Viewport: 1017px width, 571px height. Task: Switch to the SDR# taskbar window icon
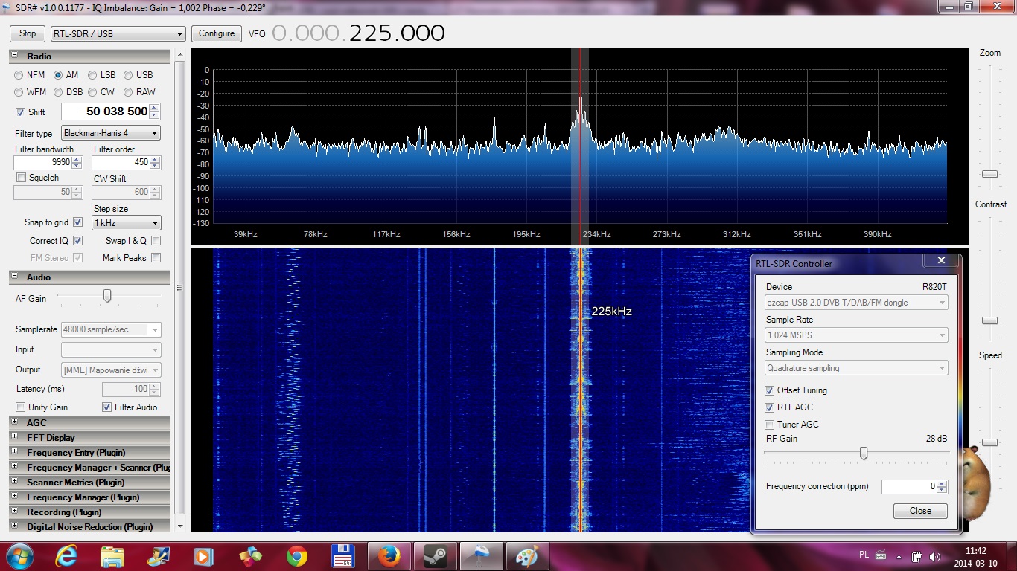pyautogui.click(x=481, y=555)
